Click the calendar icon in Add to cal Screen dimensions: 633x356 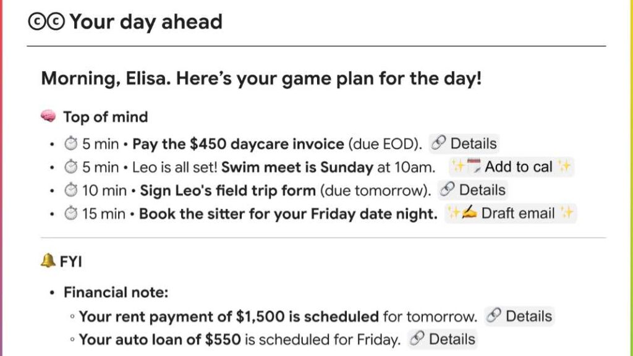(474, 167)
